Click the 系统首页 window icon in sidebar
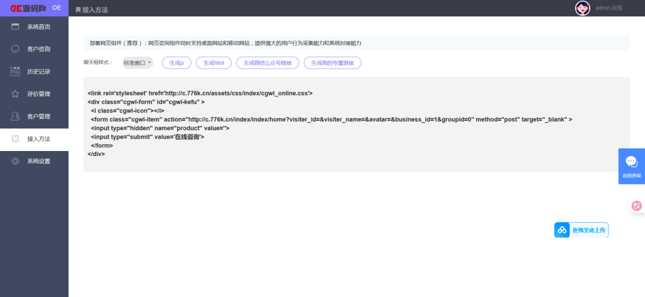Screen dimensions: 645x297 15,26
